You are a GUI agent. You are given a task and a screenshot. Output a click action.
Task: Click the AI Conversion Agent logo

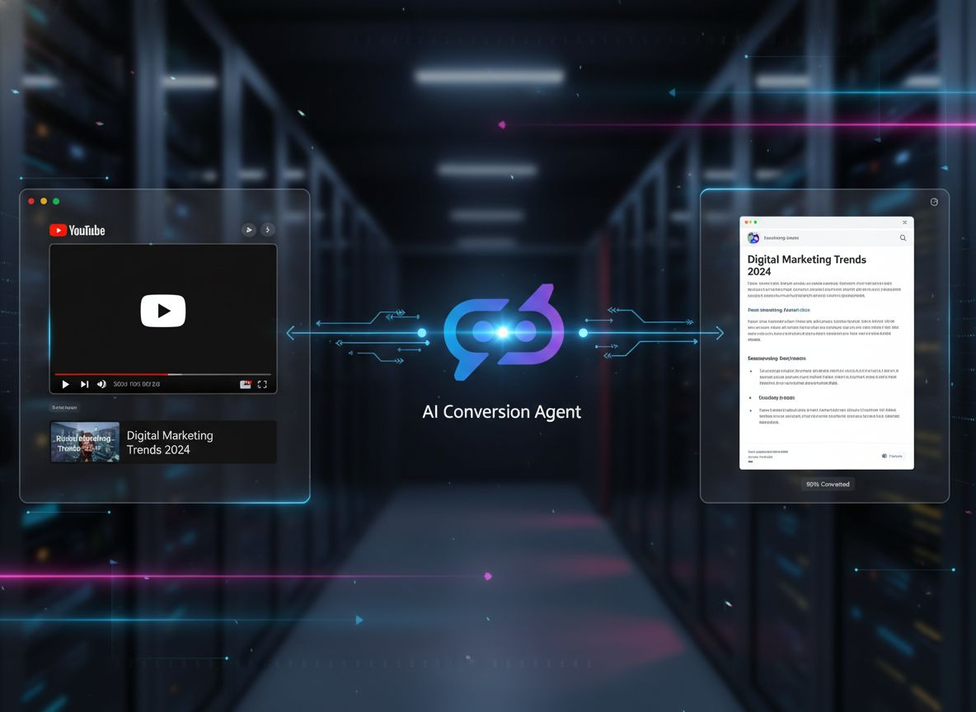(x=504, y=332)
